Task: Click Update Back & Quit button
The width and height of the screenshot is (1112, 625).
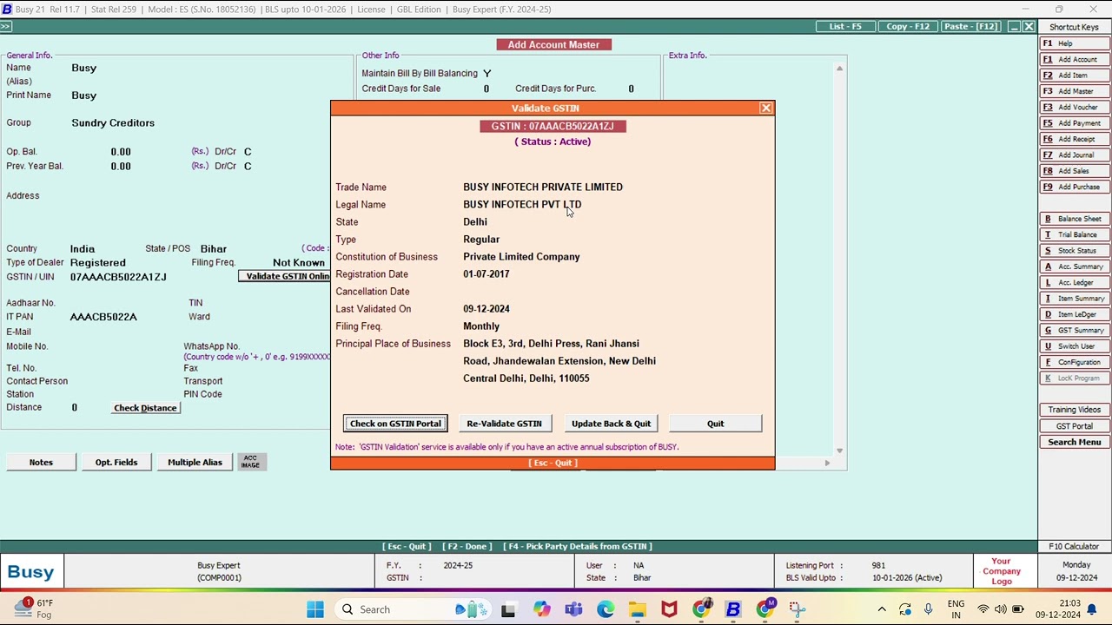Action: click(x=611, y=424)
